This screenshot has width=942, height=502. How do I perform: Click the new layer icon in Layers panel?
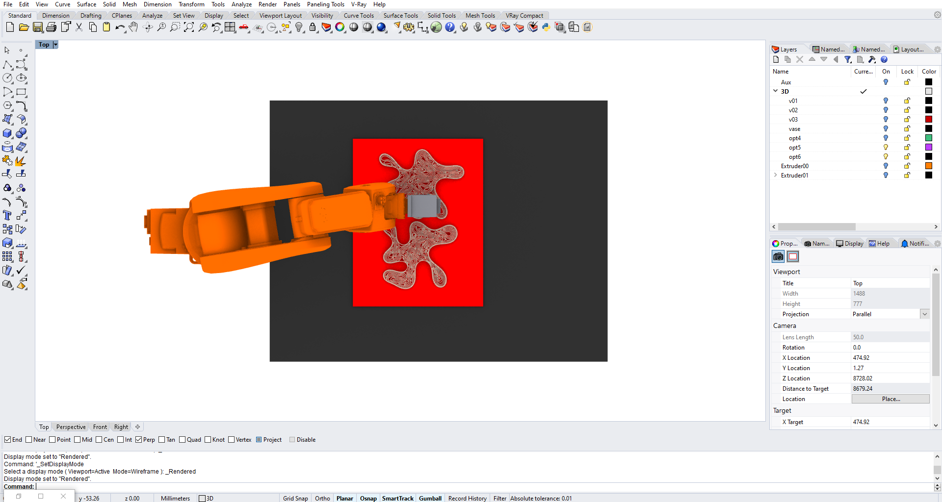(776, 60)
